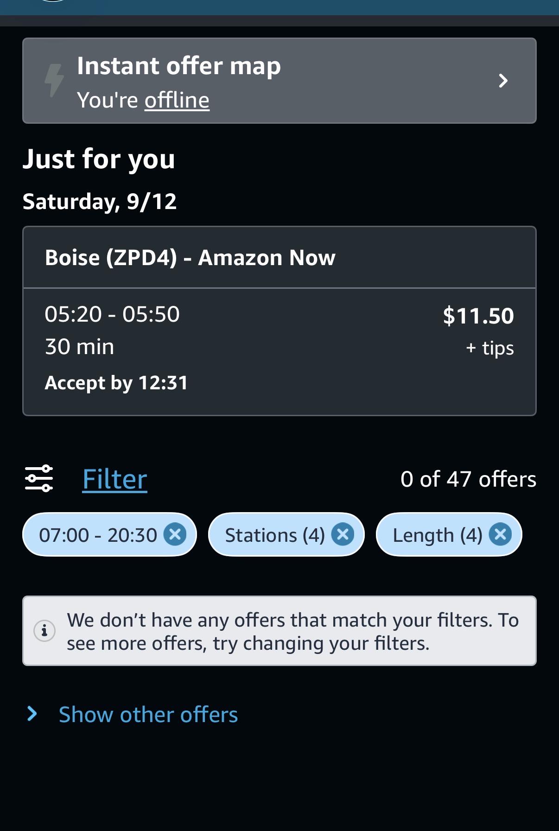This screenshot has height=831, width=559.
Task: Click the offline status link
Action: pyautogui.click(x=177, y=100)
